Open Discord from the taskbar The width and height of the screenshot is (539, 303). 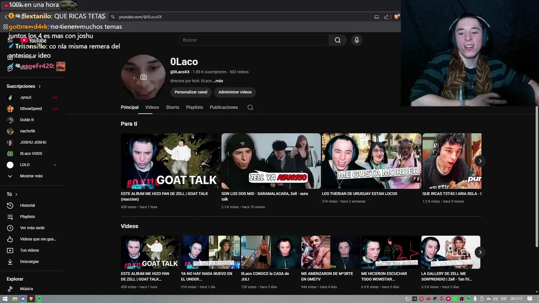click(x=23, y=299)
